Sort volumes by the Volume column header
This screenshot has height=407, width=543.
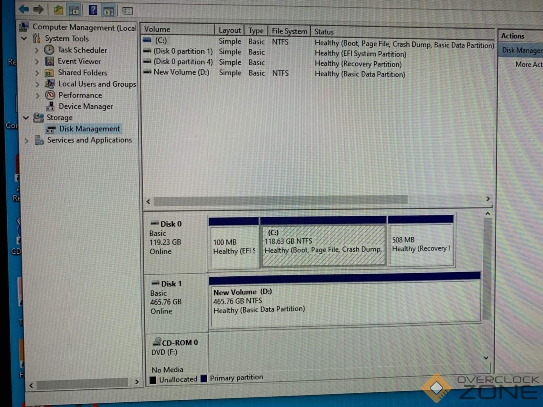pyautogui.click(x=178, y=29)
